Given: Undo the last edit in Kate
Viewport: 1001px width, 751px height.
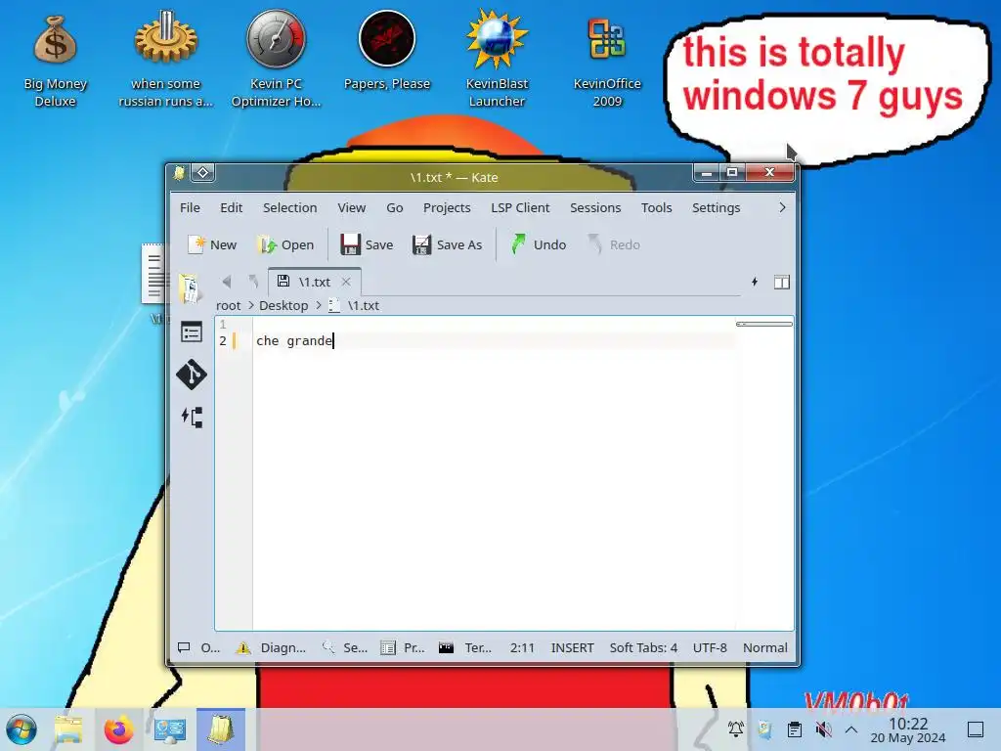Looking at the screenshot, I should point(539,244).
